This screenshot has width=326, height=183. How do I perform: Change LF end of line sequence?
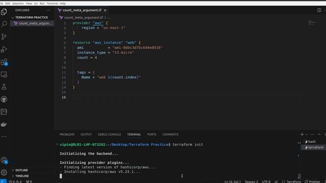(276, 181)
